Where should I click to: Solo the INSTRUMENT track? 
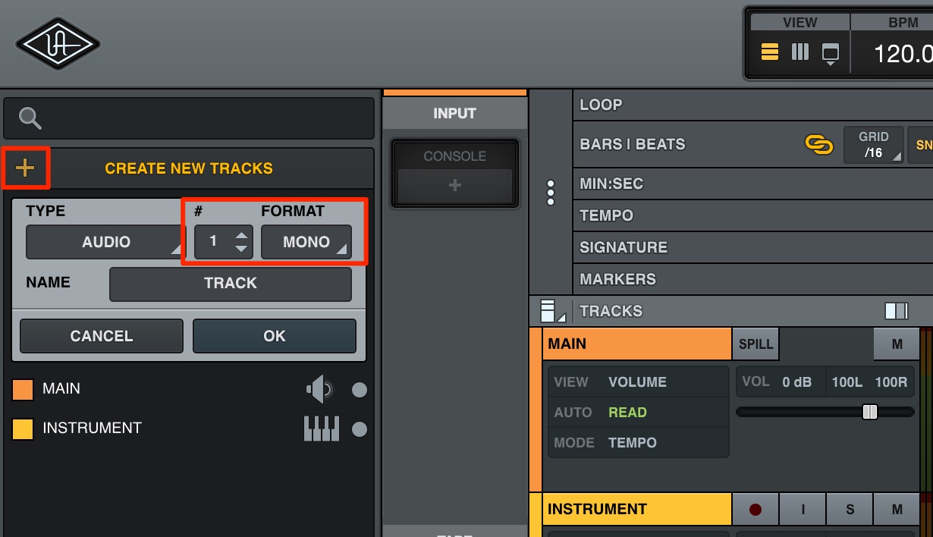[x=850, y=510]
